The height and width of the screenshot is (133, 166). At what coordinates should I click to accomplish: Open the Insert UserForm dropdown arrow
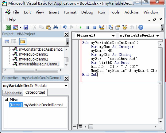(20, 28)
